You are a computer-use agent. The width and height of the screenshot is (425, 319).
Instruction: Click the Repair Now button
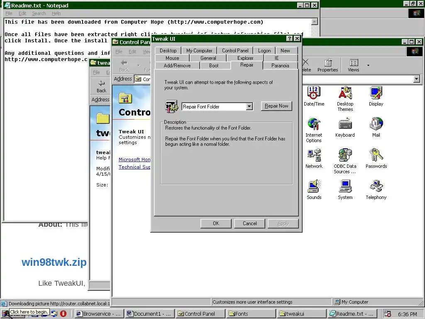pyautogui.click(x=276, y=106)
